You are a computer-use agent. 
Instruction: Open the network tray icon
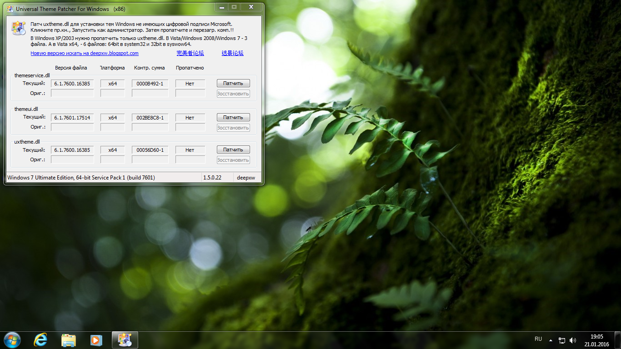coord(562,340)
